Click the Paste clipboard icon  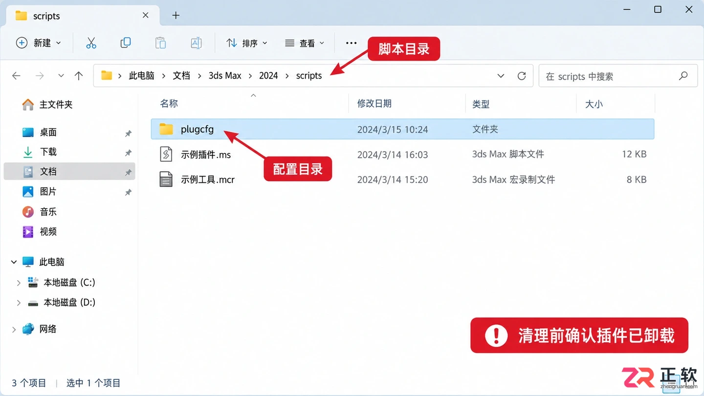160,43
